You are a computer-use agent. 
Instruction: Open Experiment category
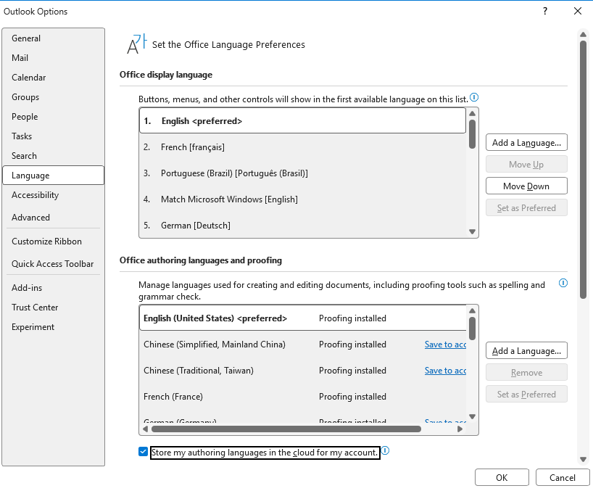[x=54, y=327]
